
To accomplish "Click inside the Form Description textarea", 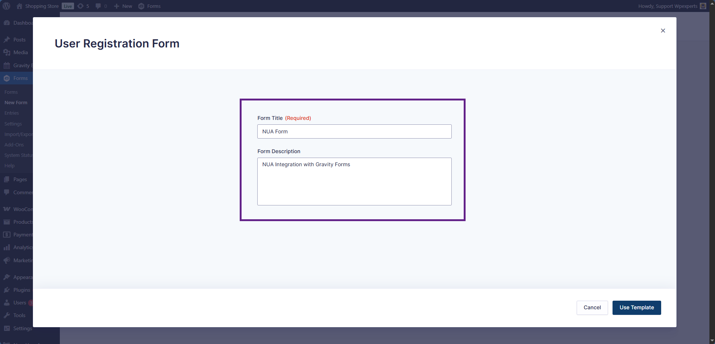I will click(354, 182).
